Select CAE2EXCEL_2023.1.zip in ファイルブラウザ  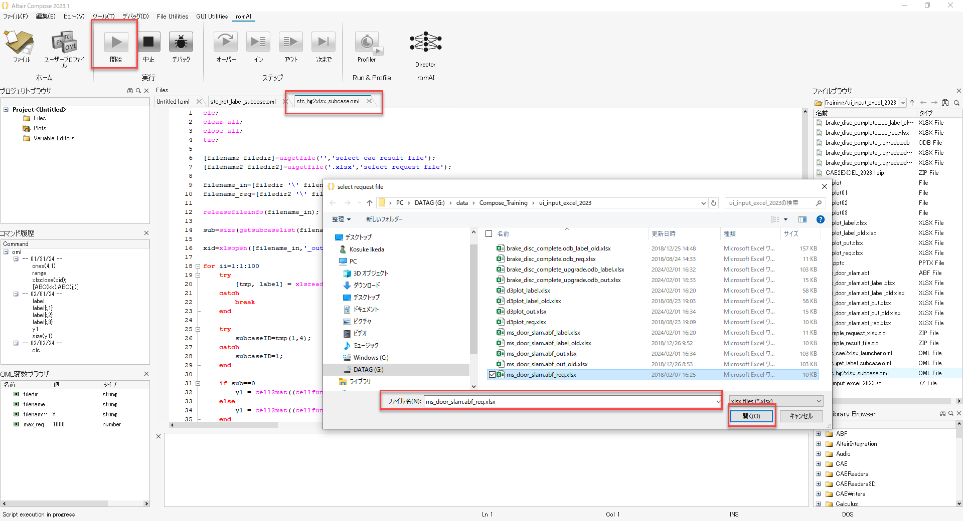(855, 173)
